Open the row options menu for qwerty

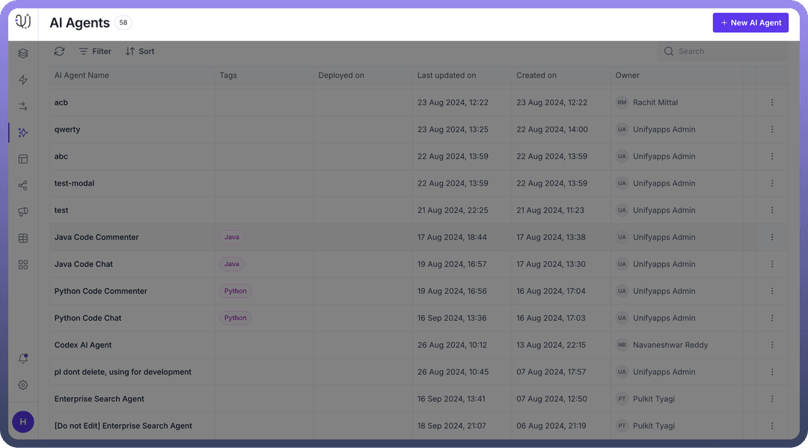(772, 129)
